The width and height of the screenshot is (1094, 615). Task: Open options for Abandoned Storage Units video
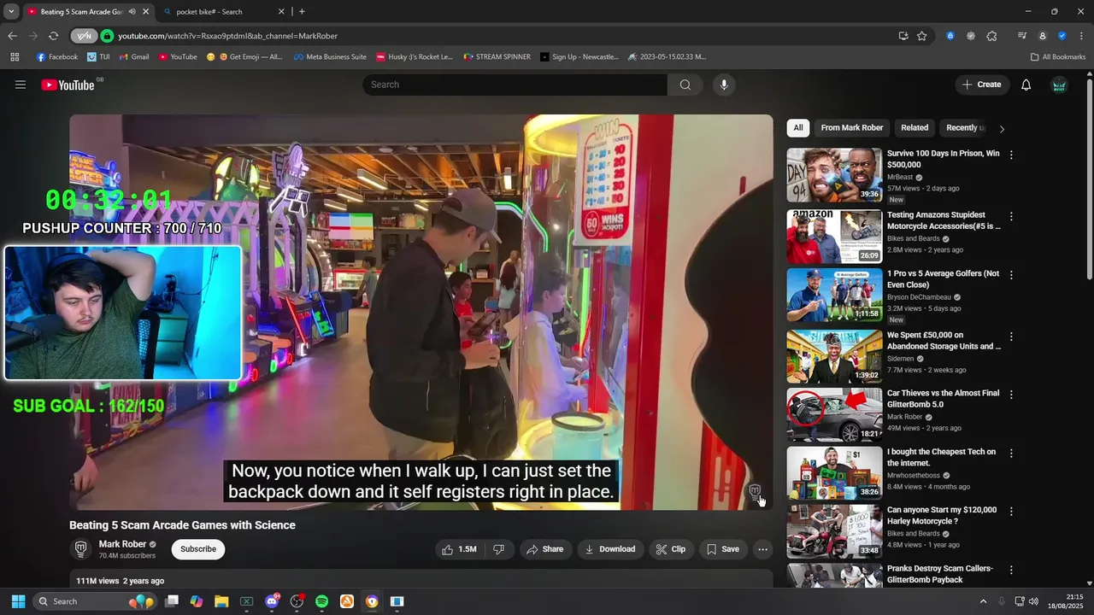click(1011, 337)
